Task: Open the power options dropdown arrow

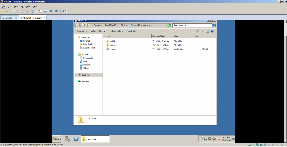Action: click(x=7, y=11)
